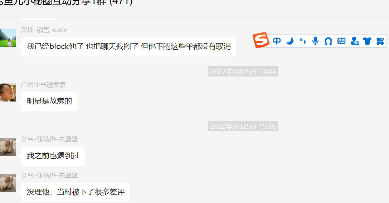
Task: Open the Sogou skin shirt icon
Action: click(367, 41)
